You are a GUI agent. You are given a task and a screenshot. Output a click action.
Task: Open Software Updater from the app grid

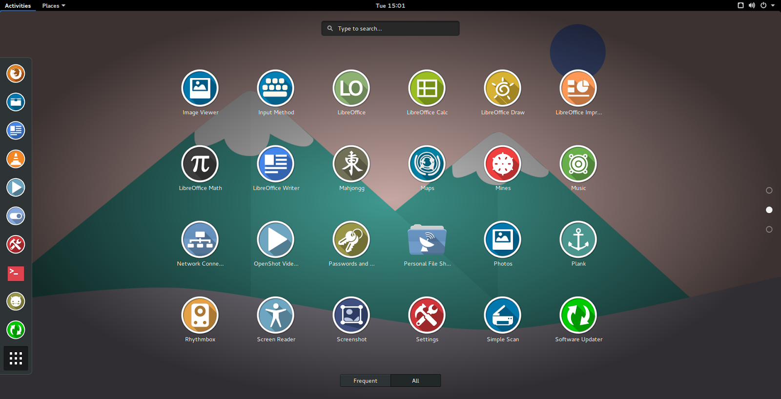click(578, 315)
